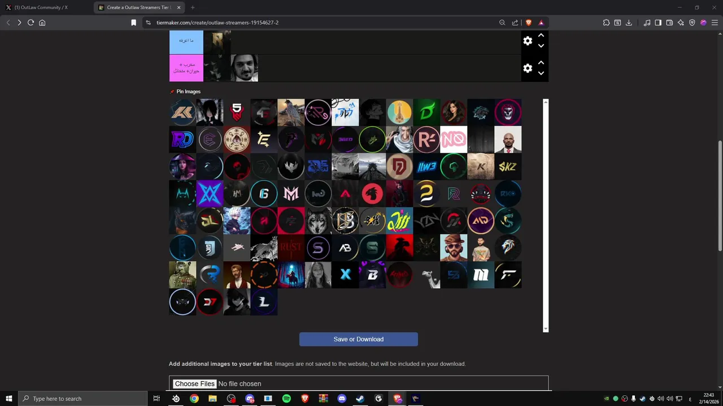Click the Type here to search box
This screenshot has width=723, height=406.
click(83, 399)
